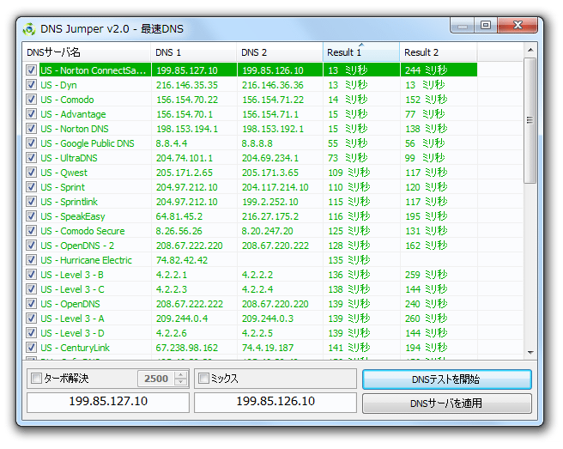The image size is (563, 449).
Task: Maximize the DNS Jumper window
Action: 486,25
